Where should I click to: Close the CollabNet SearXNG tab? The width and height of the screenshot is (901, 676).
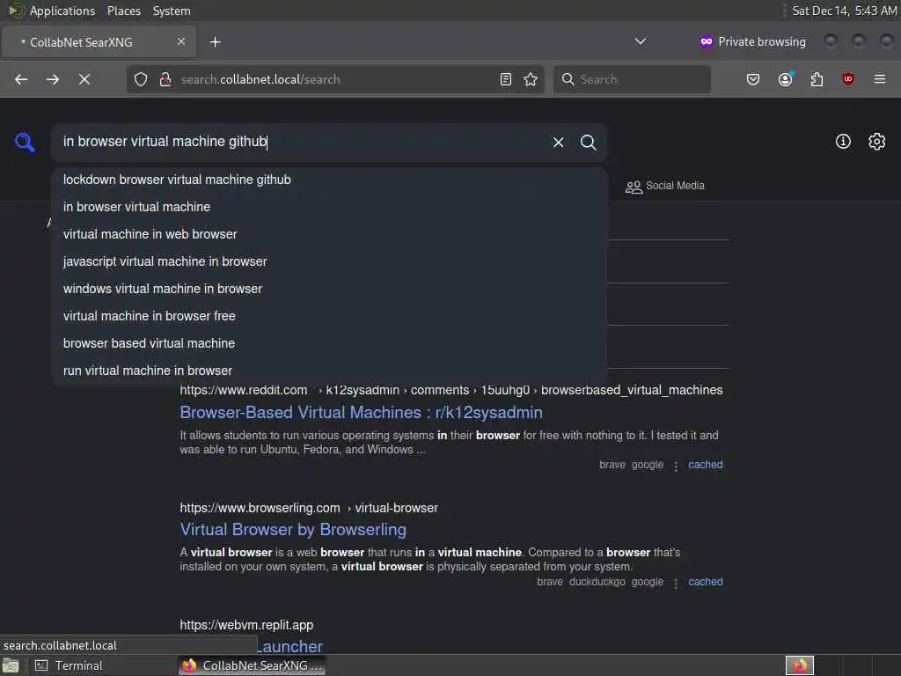[181, 41]
